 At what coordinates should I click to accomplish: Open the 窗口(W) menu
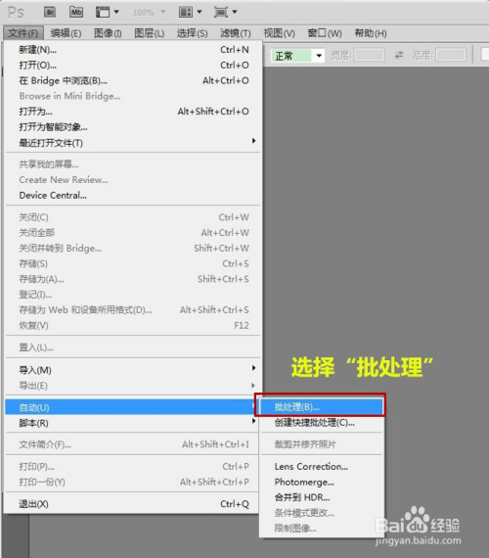tap(325, 33)
